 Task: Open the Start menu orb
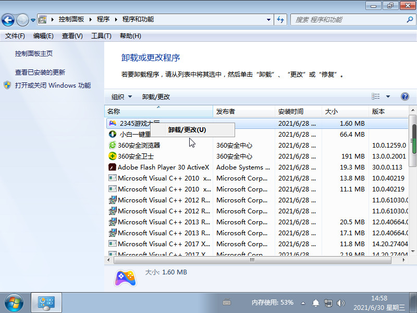14,302
